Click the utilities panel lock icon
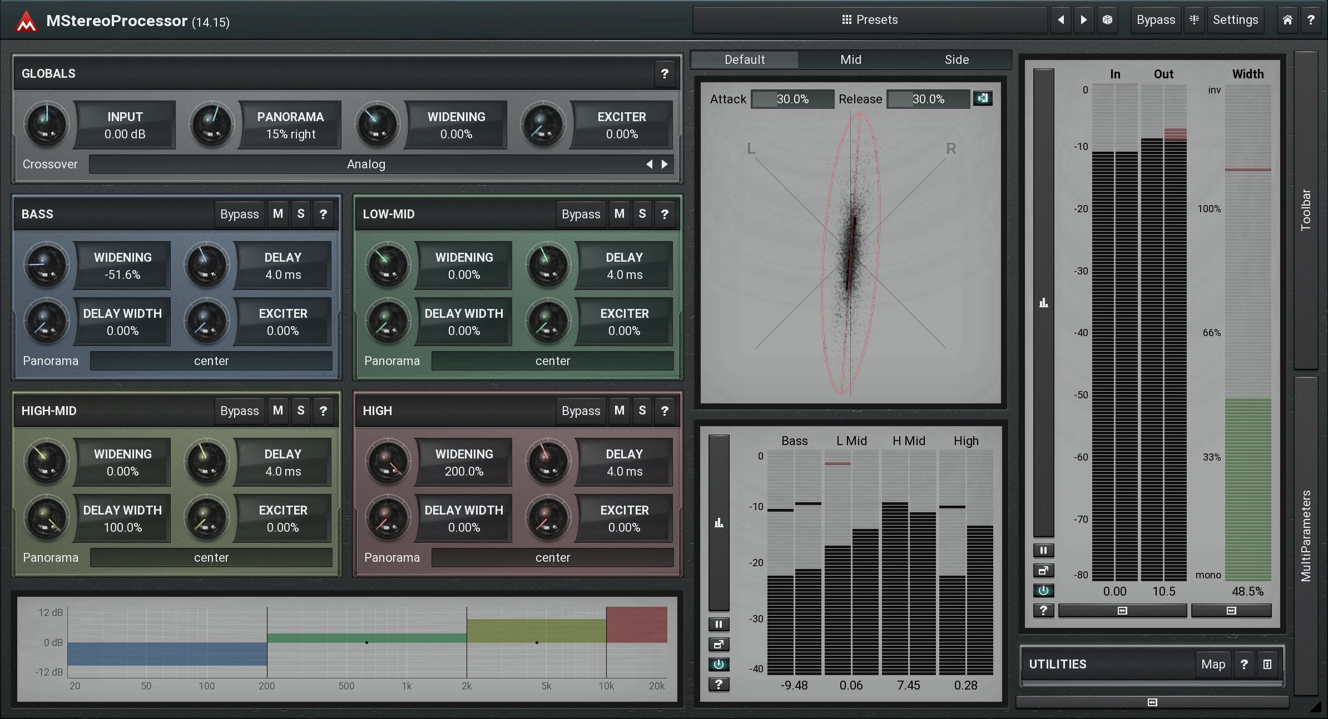The height and width of the screenshot is (719, 1328). coord(1267,664)
